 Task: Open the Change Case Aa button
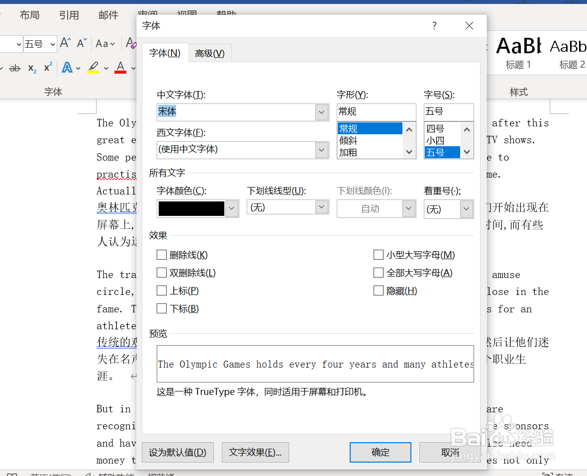[105, 44]
